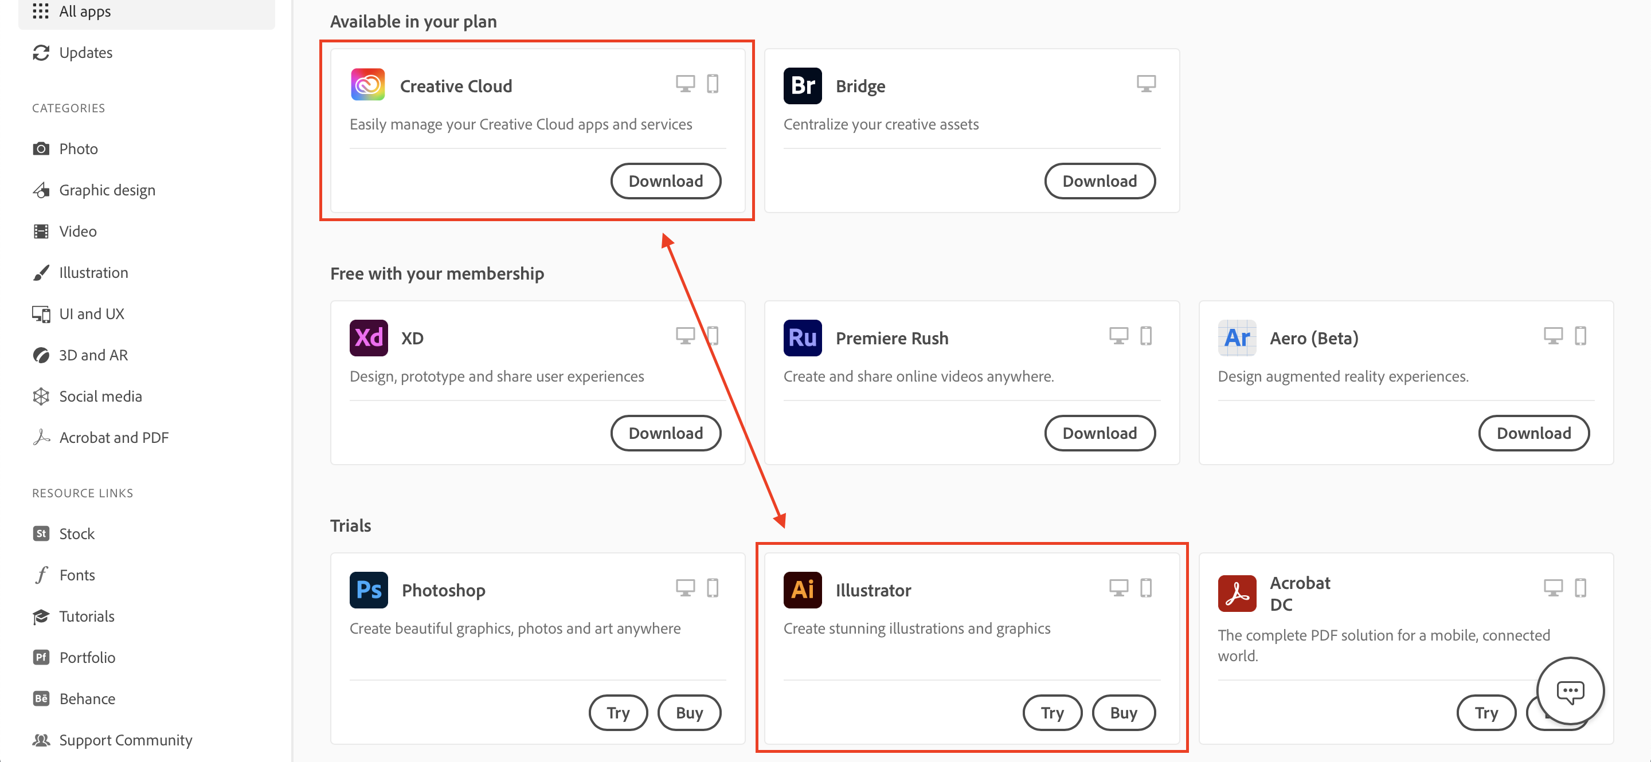Click the Creative Cloud rainbow logo
This screenshot has width=1651, height=762.
(367, 84)
